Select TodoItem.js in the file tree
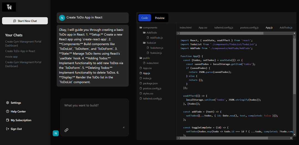 (x=155, y=48)
